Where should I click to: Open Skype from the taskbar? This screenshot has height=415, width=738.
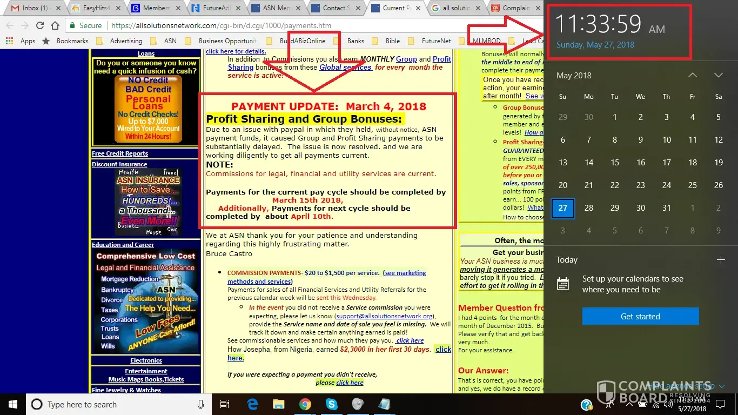(x=331, y=404)
